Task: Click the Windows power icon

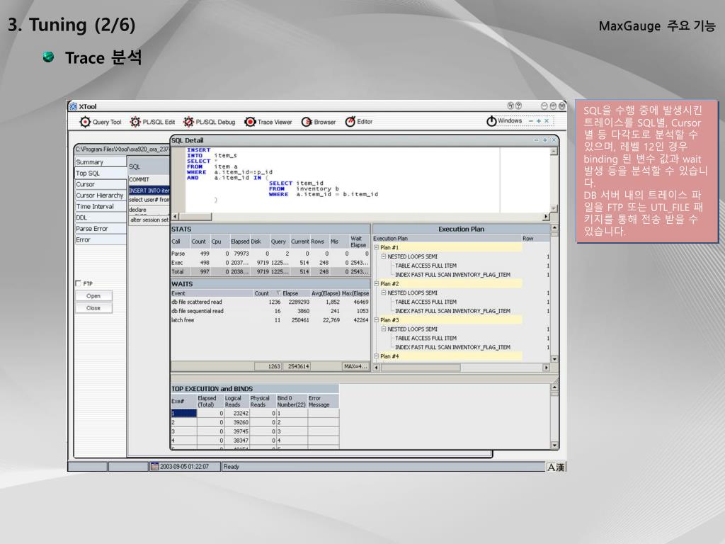Action: pos(491,121)
